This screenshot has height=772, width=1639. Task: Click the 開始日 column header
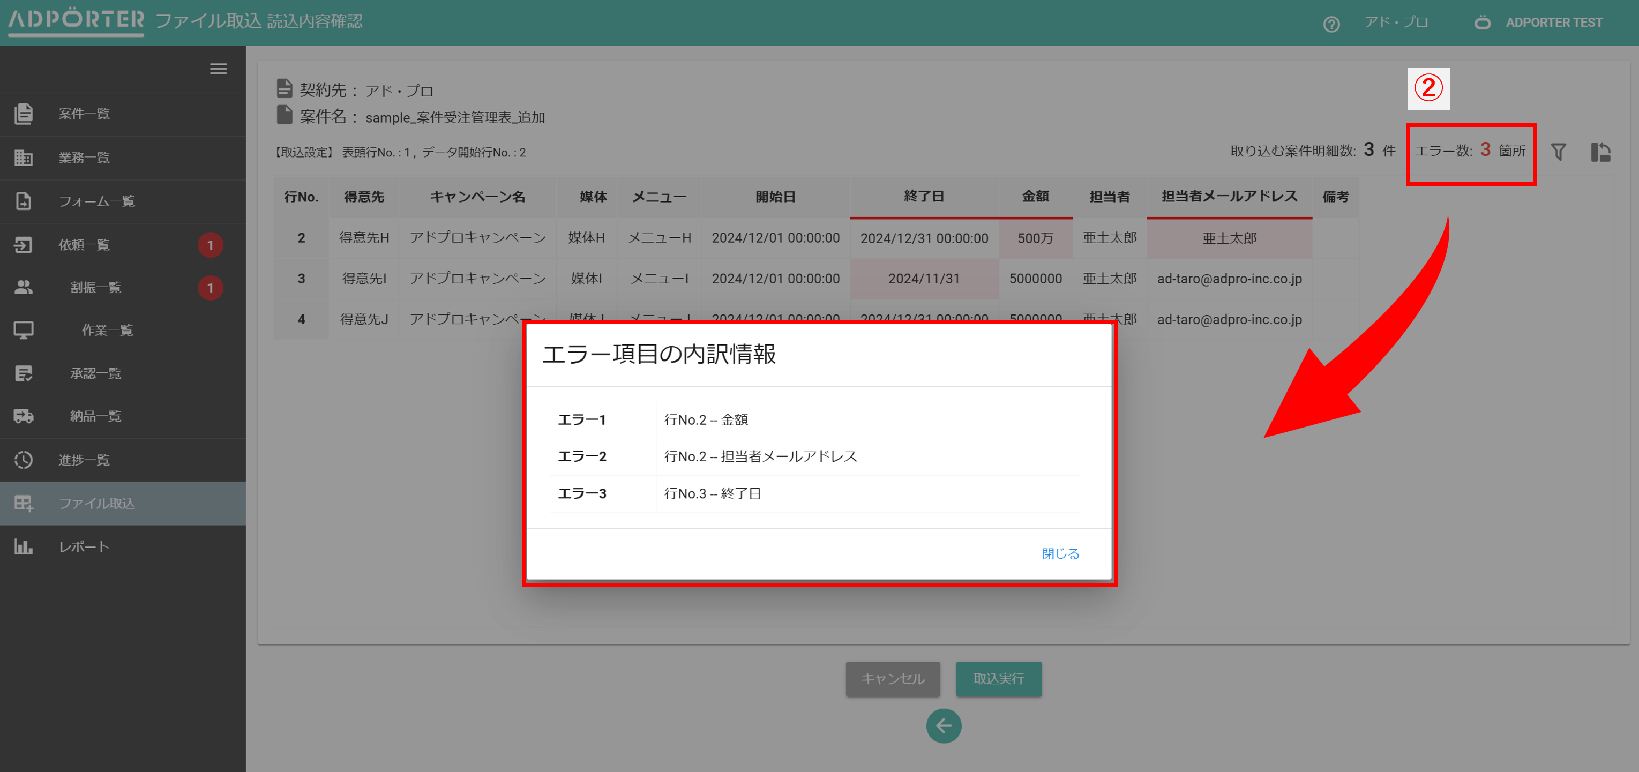click(x=775, y=197)
